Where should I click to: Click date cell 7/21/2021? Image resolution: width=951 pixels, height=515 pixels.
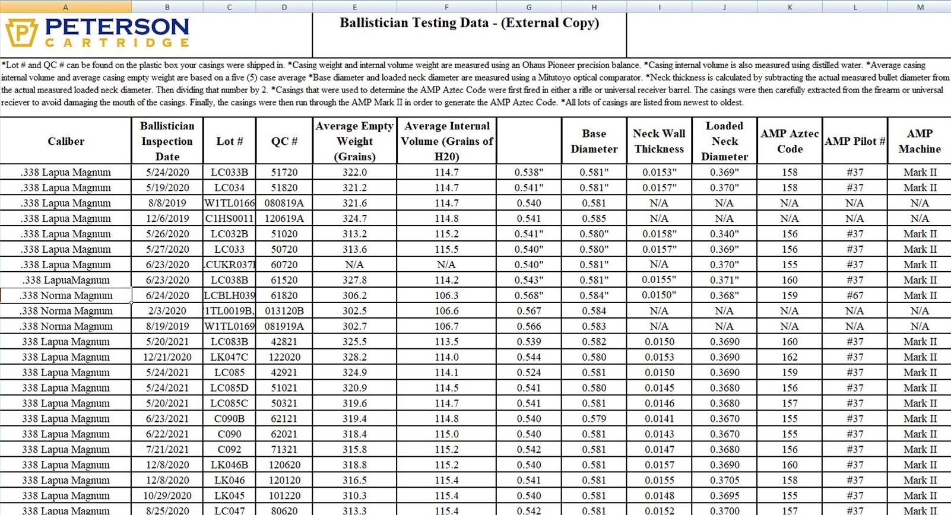coord(167,450)
